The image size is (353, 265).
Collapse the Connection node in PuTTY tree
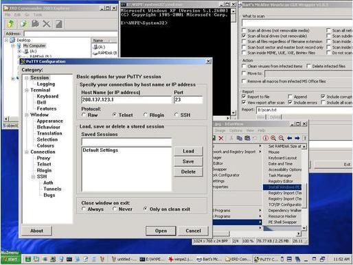27,152
